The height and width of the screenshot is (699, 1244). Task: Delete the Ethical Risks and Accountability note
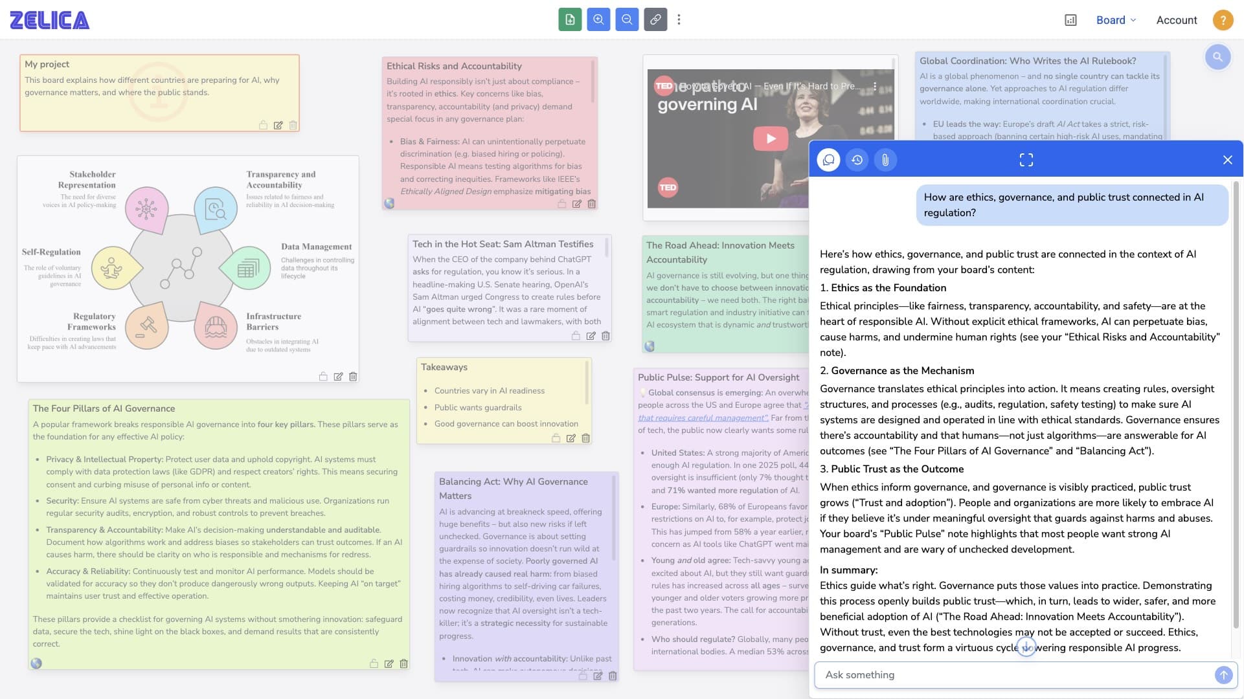[591, 204]
